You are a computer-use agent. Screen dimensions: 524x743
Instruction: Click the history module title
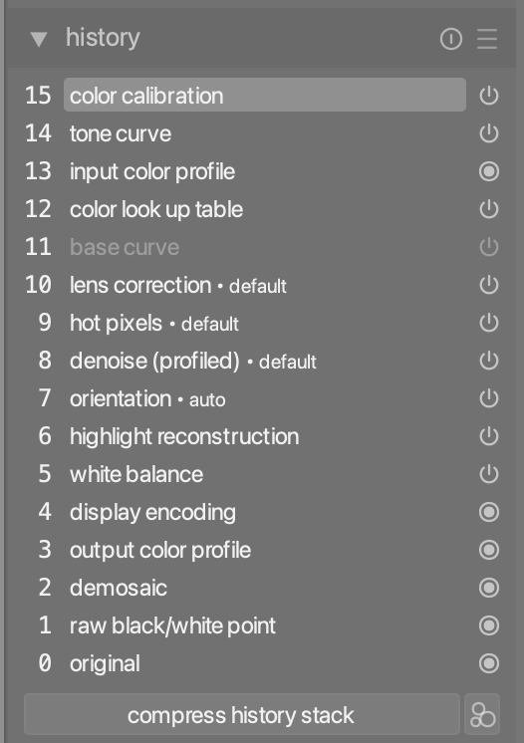pyautogui.click(x=103, y=38)
